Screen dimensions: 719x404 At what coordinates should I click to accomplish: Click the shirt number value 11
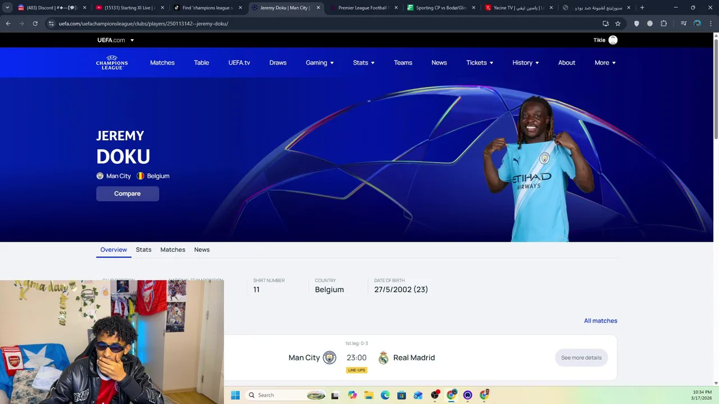[x=256, y=290]
